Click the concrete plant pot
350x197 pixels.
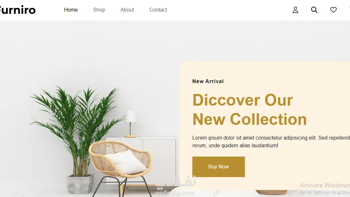coord(80,184)
